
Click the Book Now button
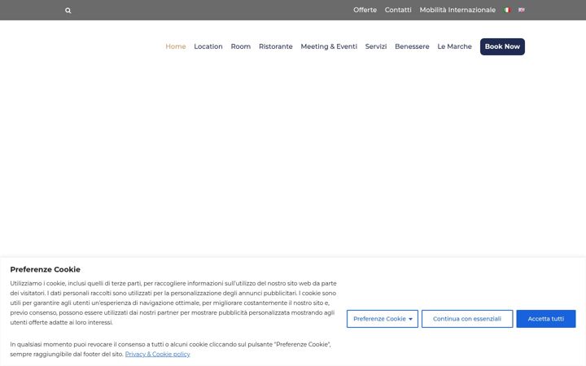point(502,46)
